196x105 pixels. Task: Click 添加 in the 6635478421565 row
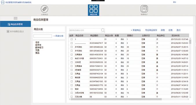pyautogui.click(x=122, y=81)
